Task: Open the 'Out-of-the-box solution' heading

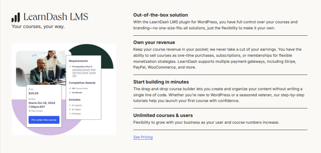Action: [x=161, y=15]
